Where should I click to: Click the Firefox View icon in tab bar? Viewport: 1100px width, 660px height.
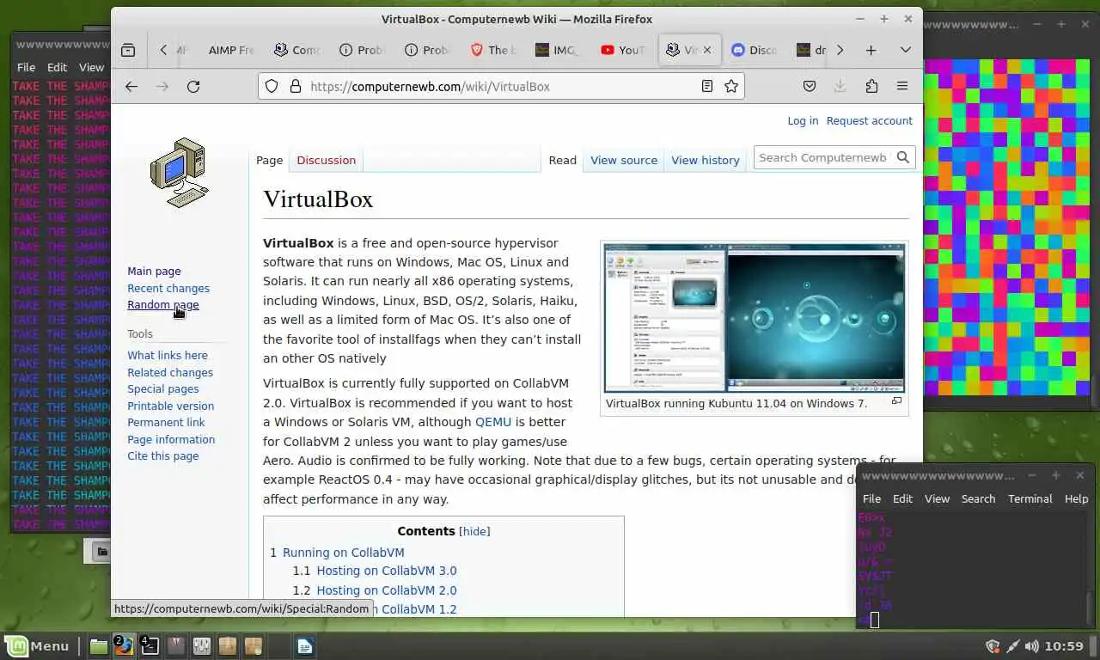pyautogui.click(x=128, y=50)
